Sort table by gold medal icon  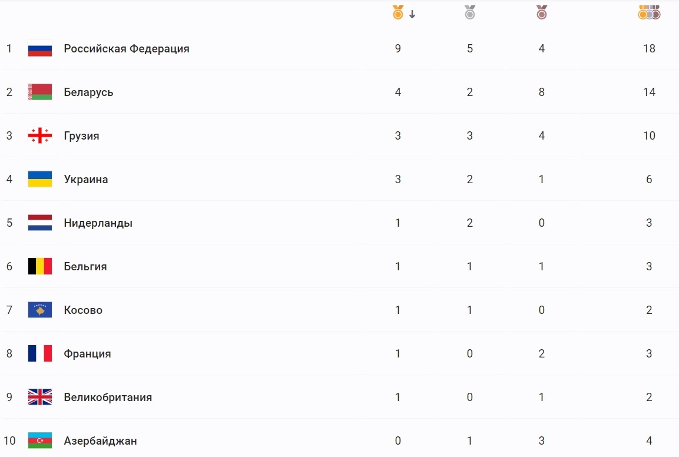click(x=398, y=12)
